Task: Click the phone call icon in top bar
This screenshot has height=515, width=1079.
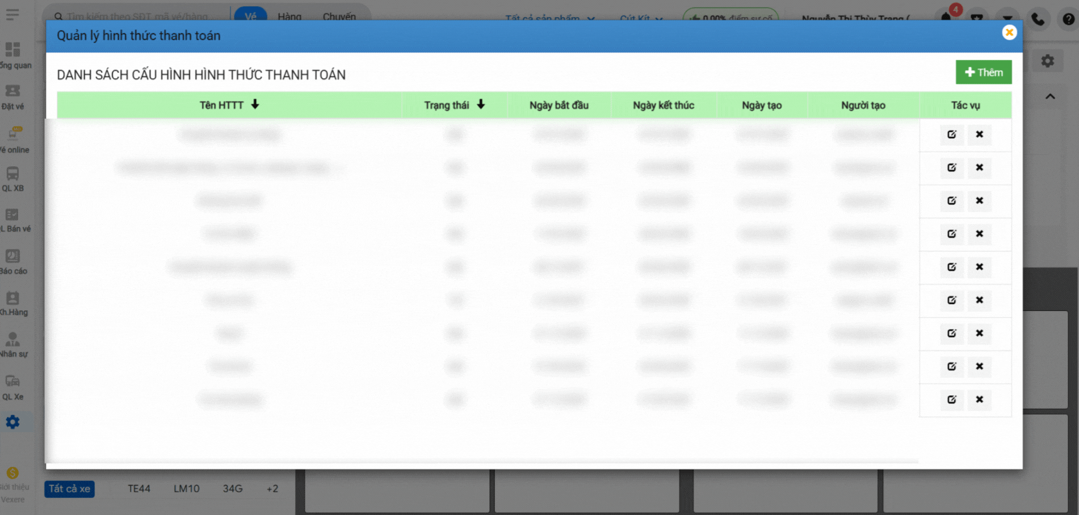Action: 1038,19
